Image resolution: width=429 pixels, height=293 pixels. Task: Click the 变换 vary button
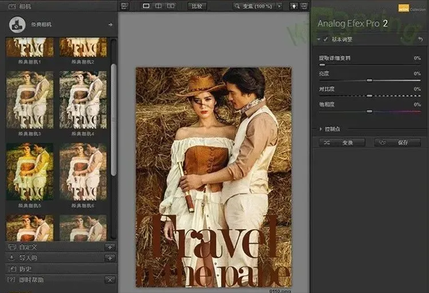(342, 143)
